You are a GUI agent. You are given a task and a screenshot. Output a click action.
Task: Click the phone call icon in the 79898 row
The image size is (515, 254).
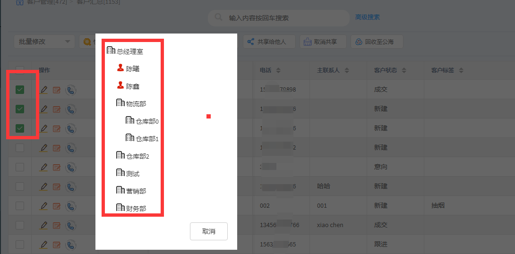70,90
